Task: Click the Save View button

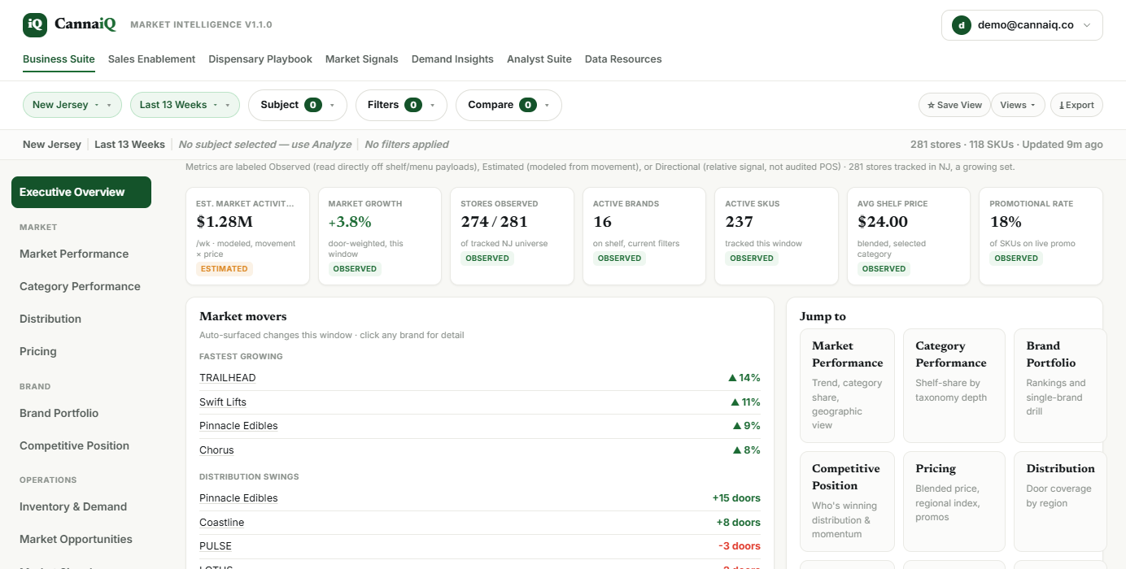Action: tap(954, 105)
